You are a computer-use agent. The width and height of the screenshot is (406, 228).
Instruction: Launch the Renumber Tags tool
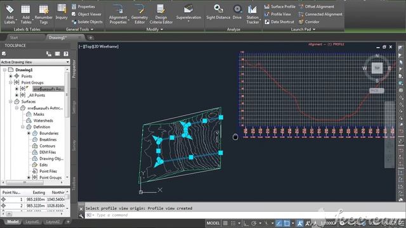[x=44, y=15]
